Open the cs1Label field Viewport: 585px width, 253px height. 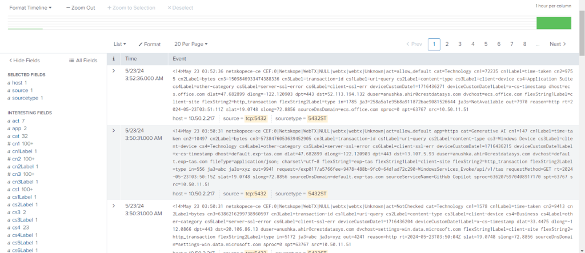click(22, 196)
